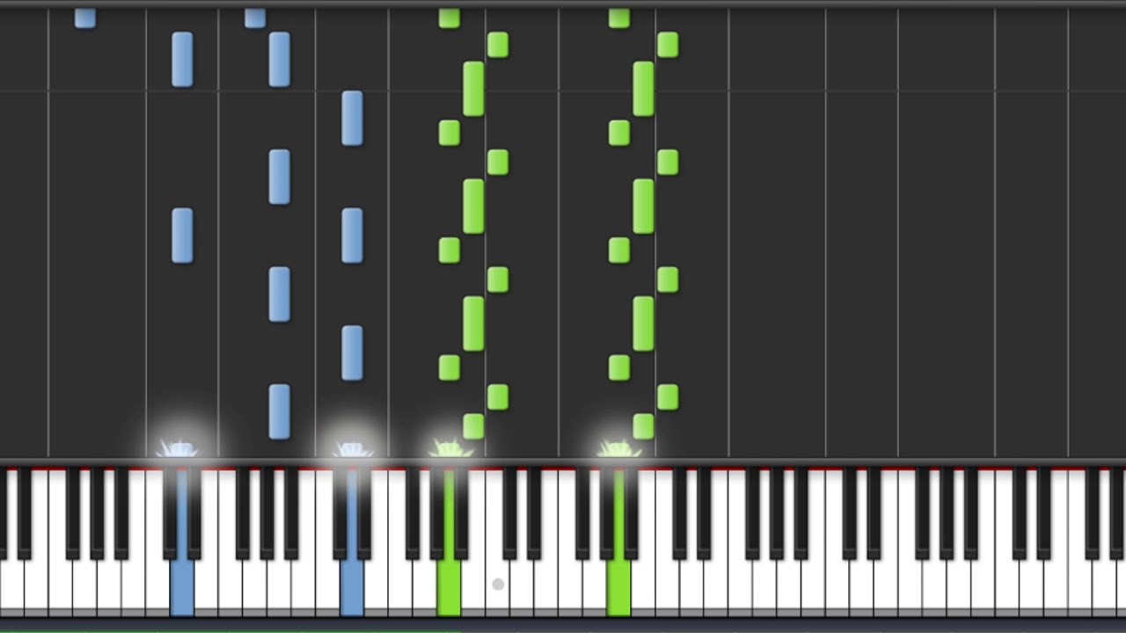Click the gray song progress bar at top

pyautogui.click(x=563, y=4)
